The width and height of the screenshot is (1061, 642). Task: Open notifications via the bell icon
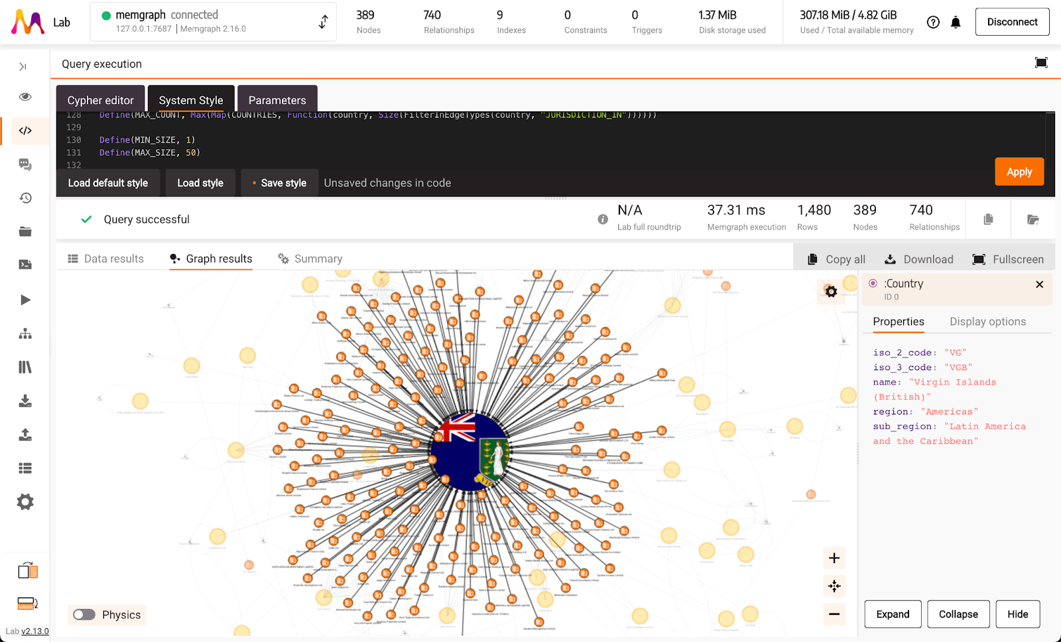click(956, 22)
